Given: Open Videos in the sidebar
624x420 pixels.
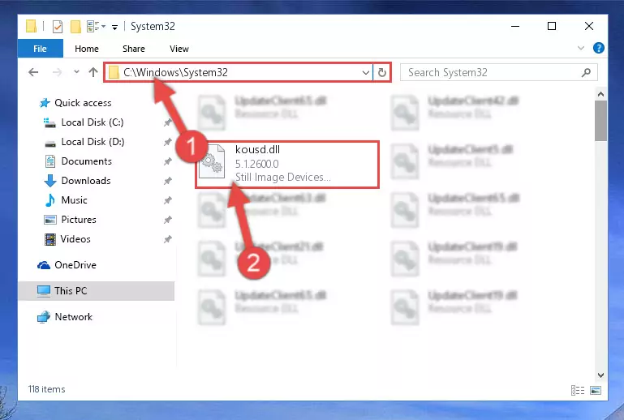Looking at the screenshot, I should click(x=75, y=239).
